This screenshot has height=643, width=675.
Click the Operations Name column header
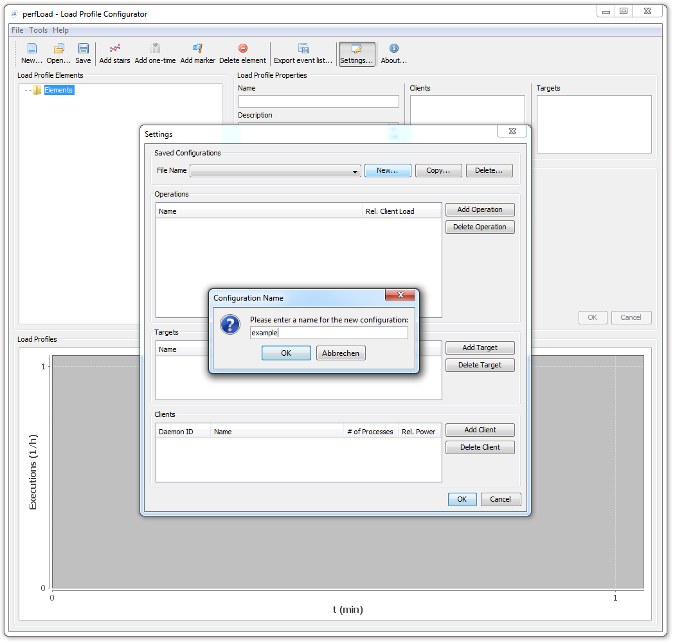coord(259,211)
